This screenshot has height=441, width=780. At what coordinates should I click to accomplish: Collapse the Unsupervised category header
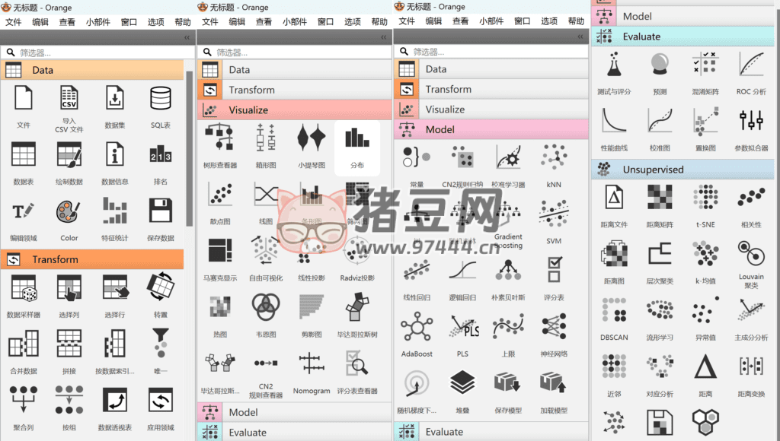coord(682,171)
